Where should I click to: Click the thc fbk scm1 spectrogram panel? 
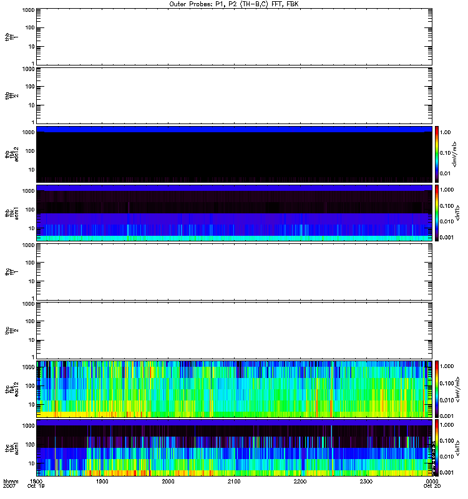[234, 448]
